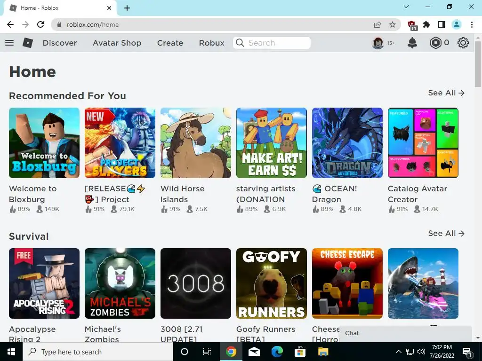Go to the Discover page

pos(60,43)
